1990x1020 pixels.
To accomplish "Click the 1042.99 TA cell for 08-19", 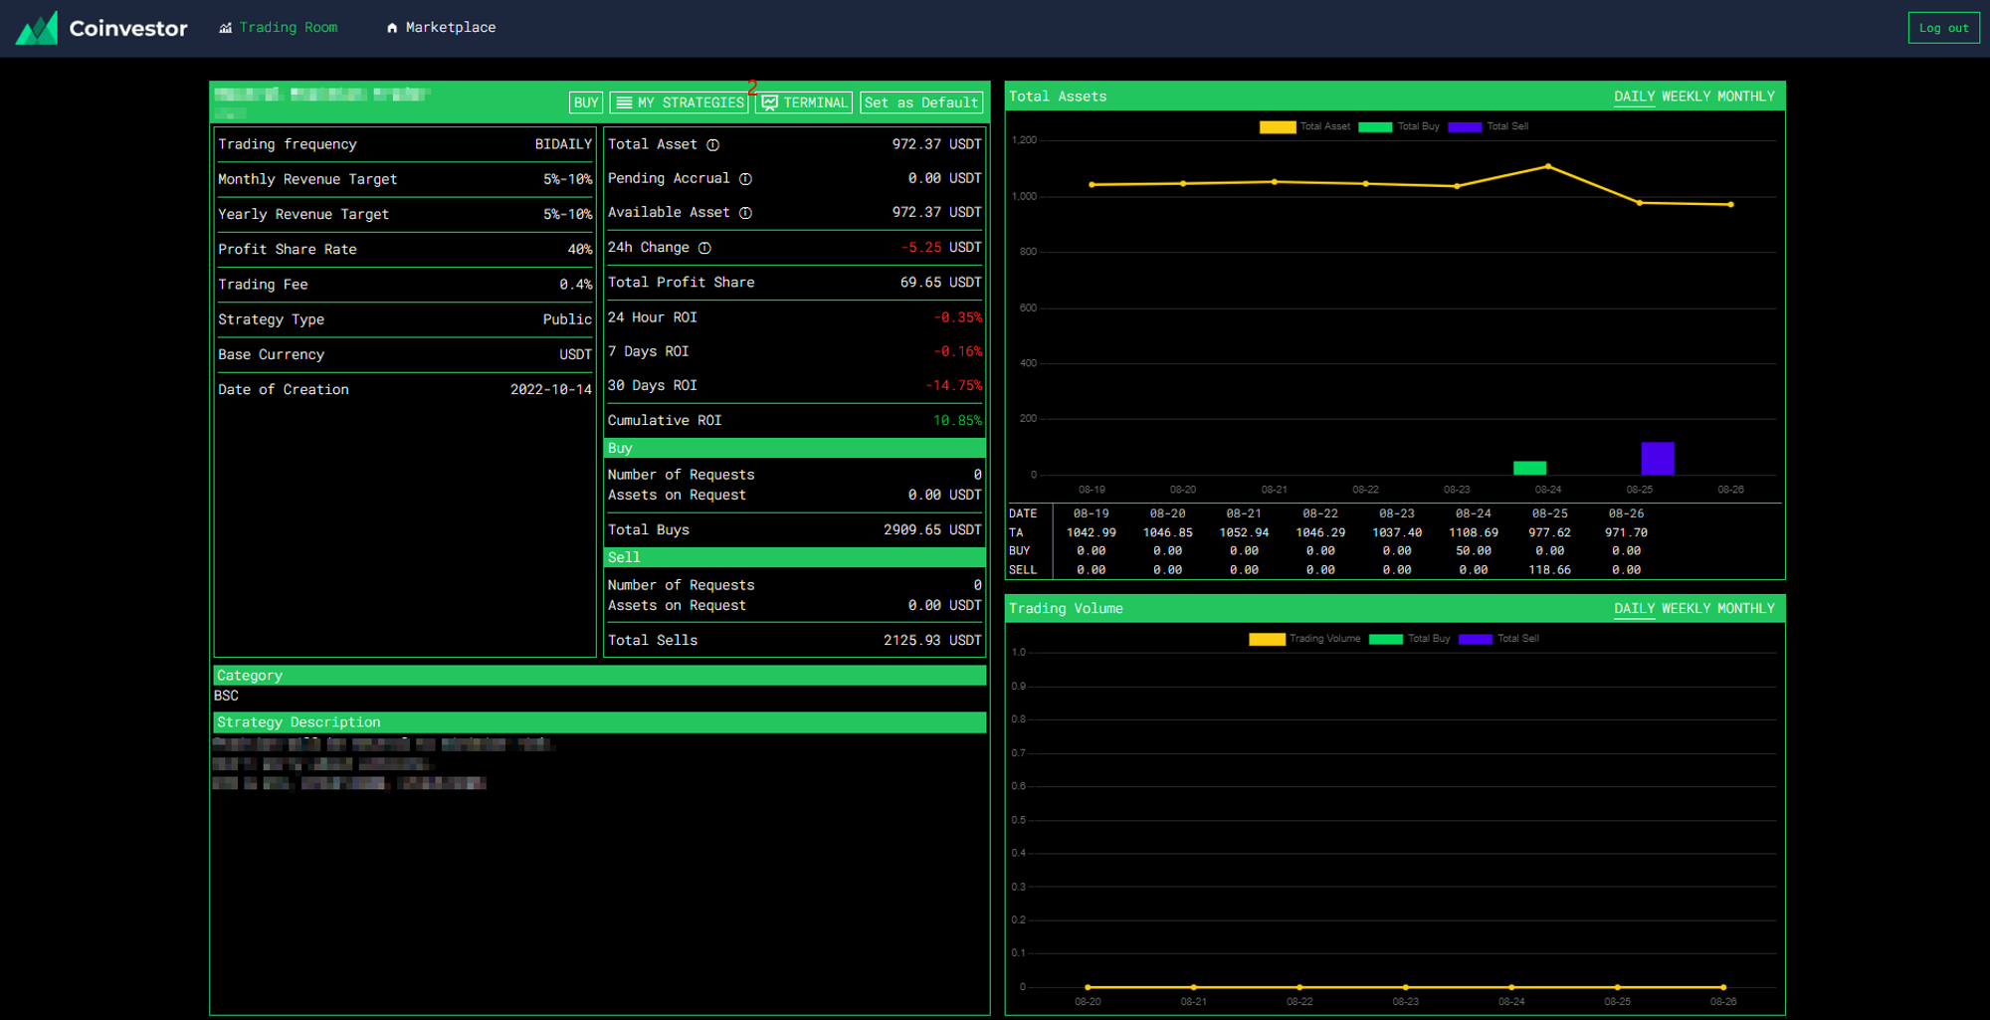I will click(x=1091, y=533).
